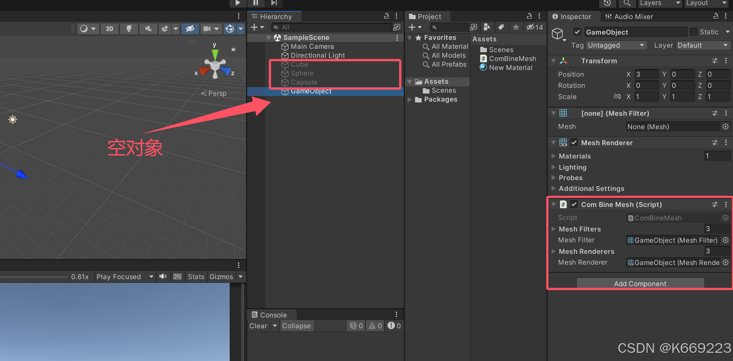Click Position X input field
The image size is (733, 361).
(647, 74)
